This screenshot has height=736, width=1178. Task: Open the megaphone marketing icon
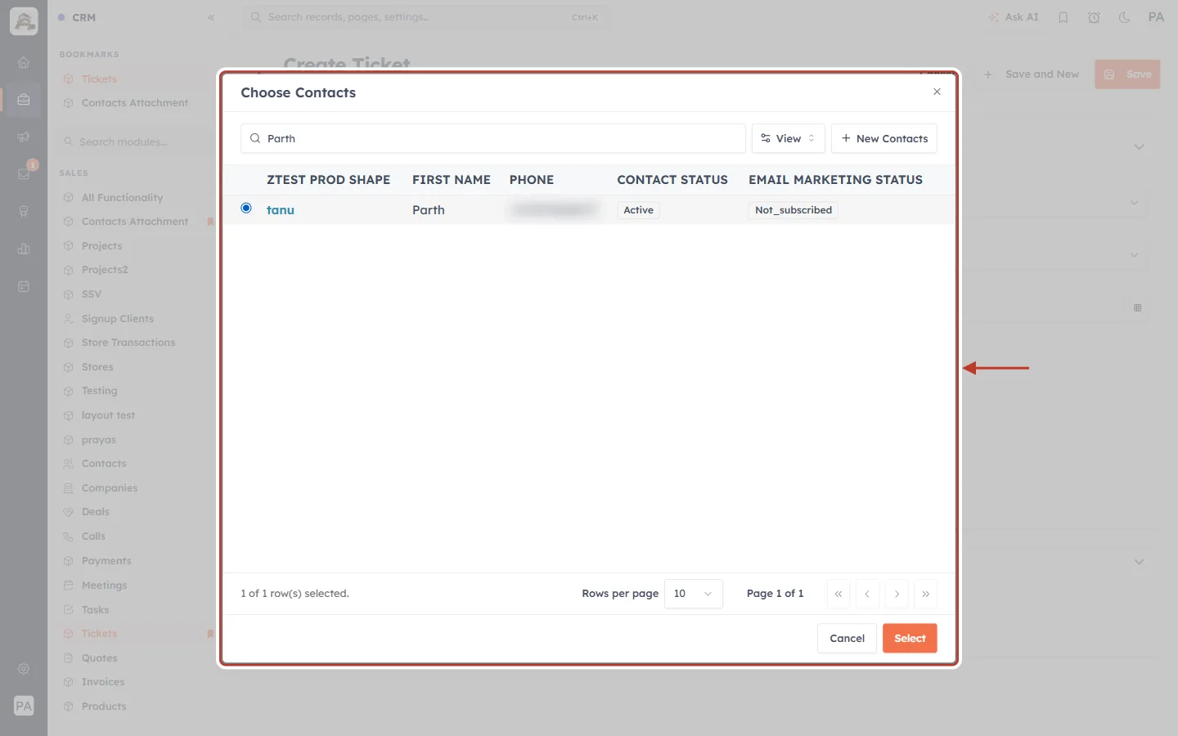point(24,137)
